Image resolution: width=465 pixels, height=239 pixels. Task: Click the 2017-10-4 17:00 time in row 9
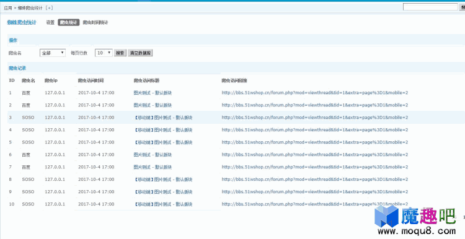96,191
